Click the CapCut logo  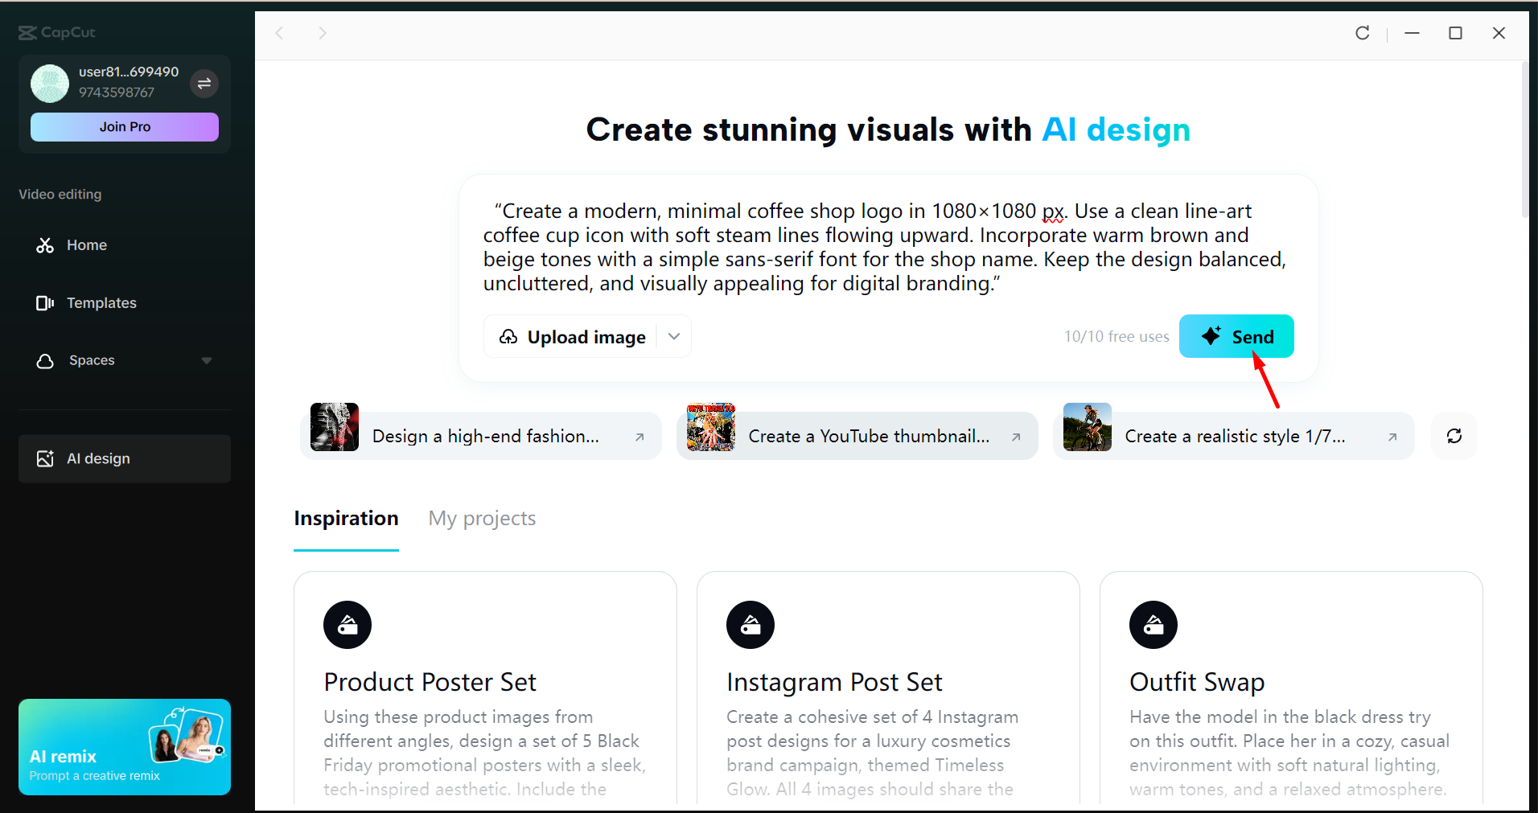click(56, 32)
